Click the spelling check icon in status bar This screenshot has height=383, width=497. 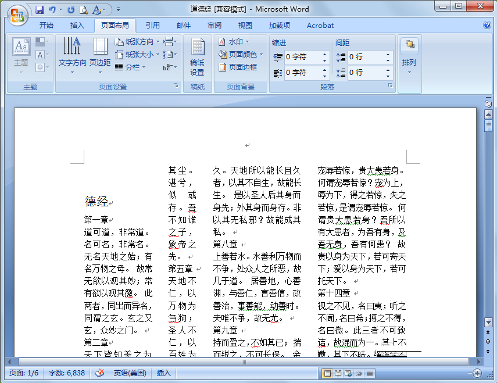[x=99, y=373]
